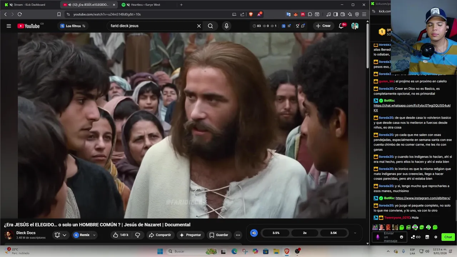This screenshot has height=257, width=457.
Task: Go back in browser history
Action: pyautogui.click(x=5, y=14)
